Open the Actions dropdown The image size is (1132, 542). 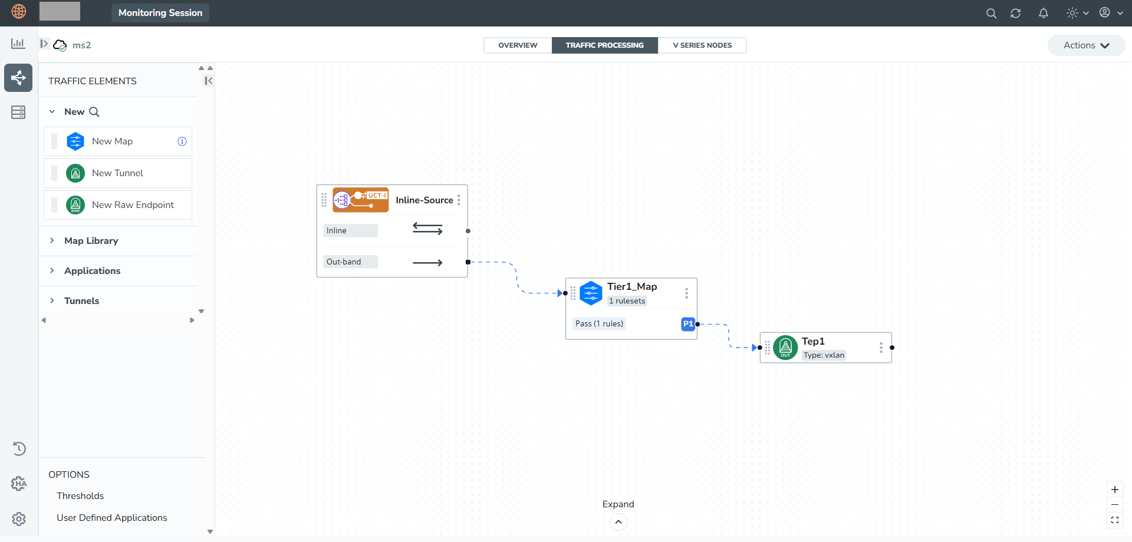(x=1086, y=45)
